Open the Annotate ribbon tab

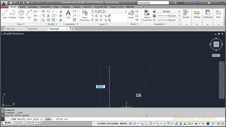pos(33,7)
